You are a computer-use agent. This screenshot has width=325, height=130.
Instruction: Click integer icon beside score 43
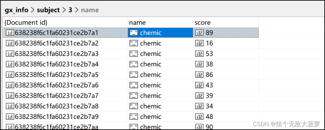(x=199, y=85)
